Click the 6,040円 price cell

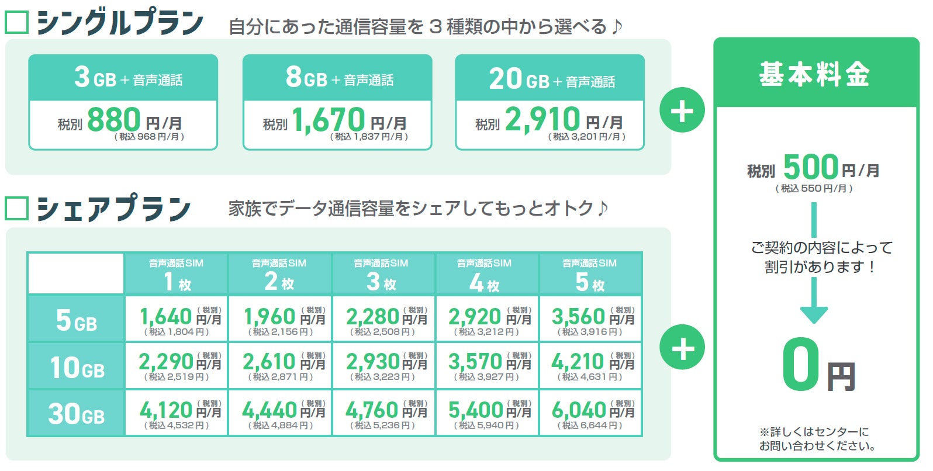(x=590, y=414)
